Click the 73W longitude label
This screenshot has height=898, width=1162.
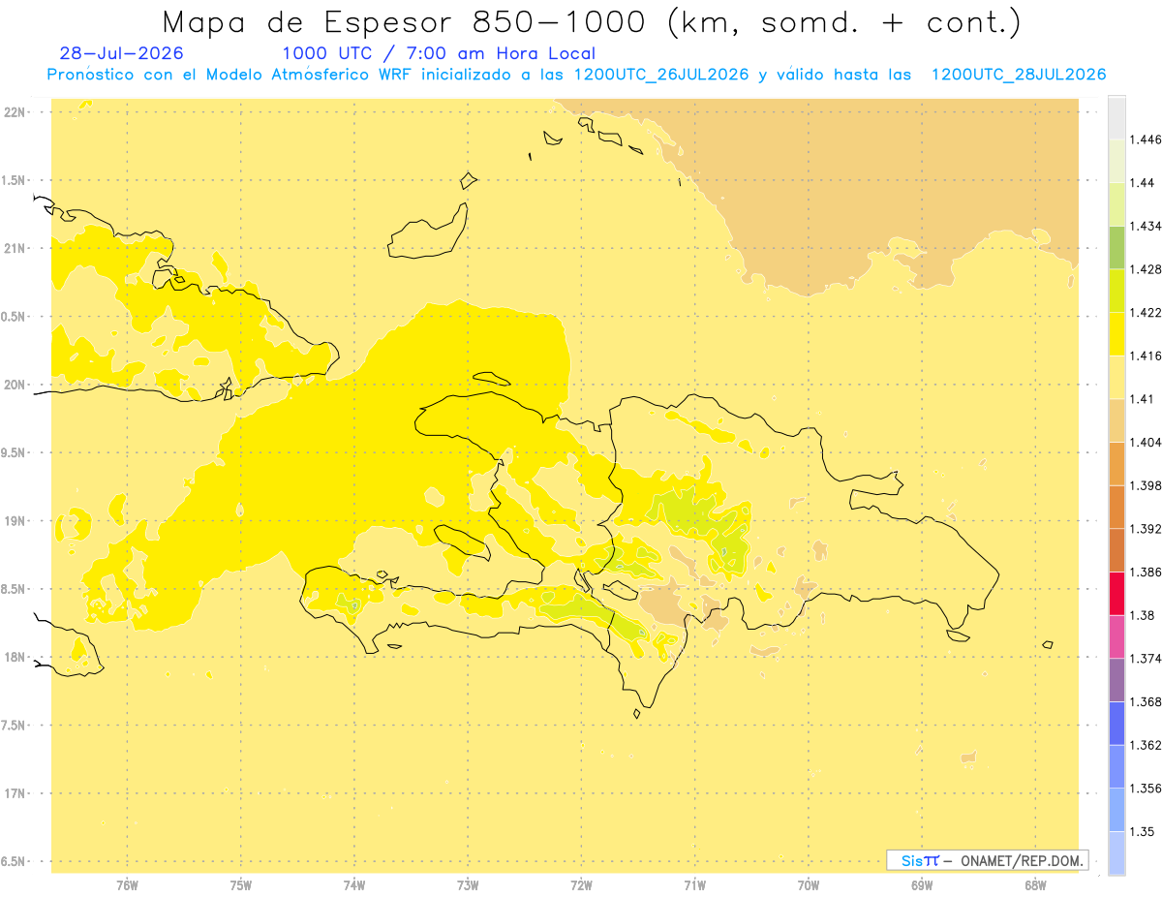coord(468,884)
